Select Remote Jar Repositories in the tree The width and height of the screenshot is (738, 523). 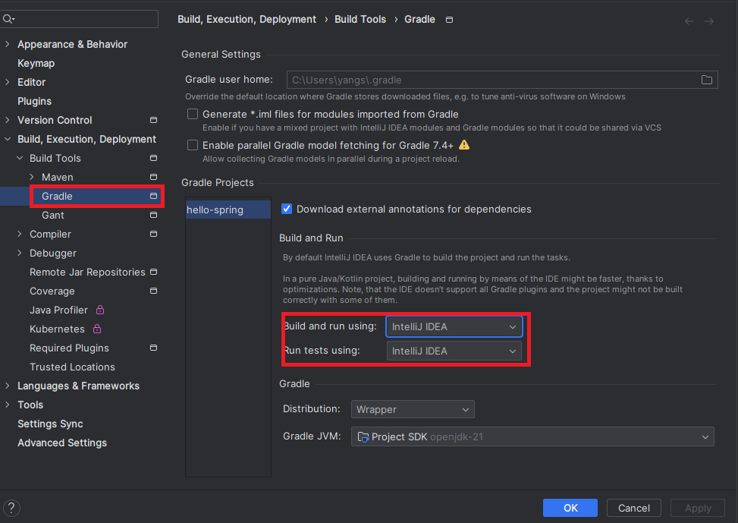pos(87,272)
